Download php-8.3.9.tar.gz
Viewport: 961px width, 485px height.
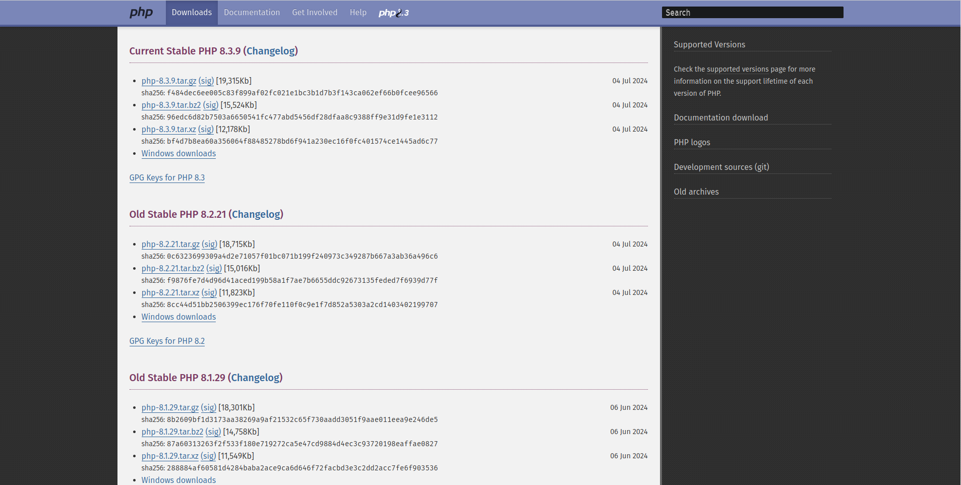click(x=168, y=81)
